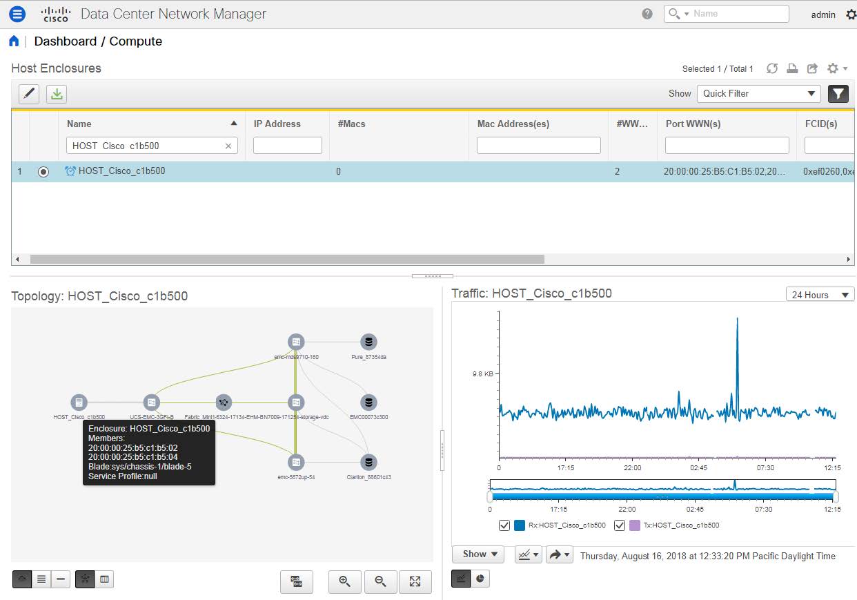Open the settings gear above the table
857x600 pixels.
[x=833, y=68]
